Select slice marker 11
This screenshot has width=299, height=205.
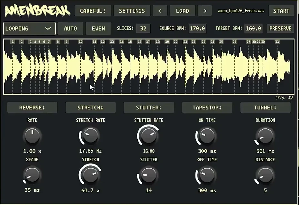pos(94,42)
